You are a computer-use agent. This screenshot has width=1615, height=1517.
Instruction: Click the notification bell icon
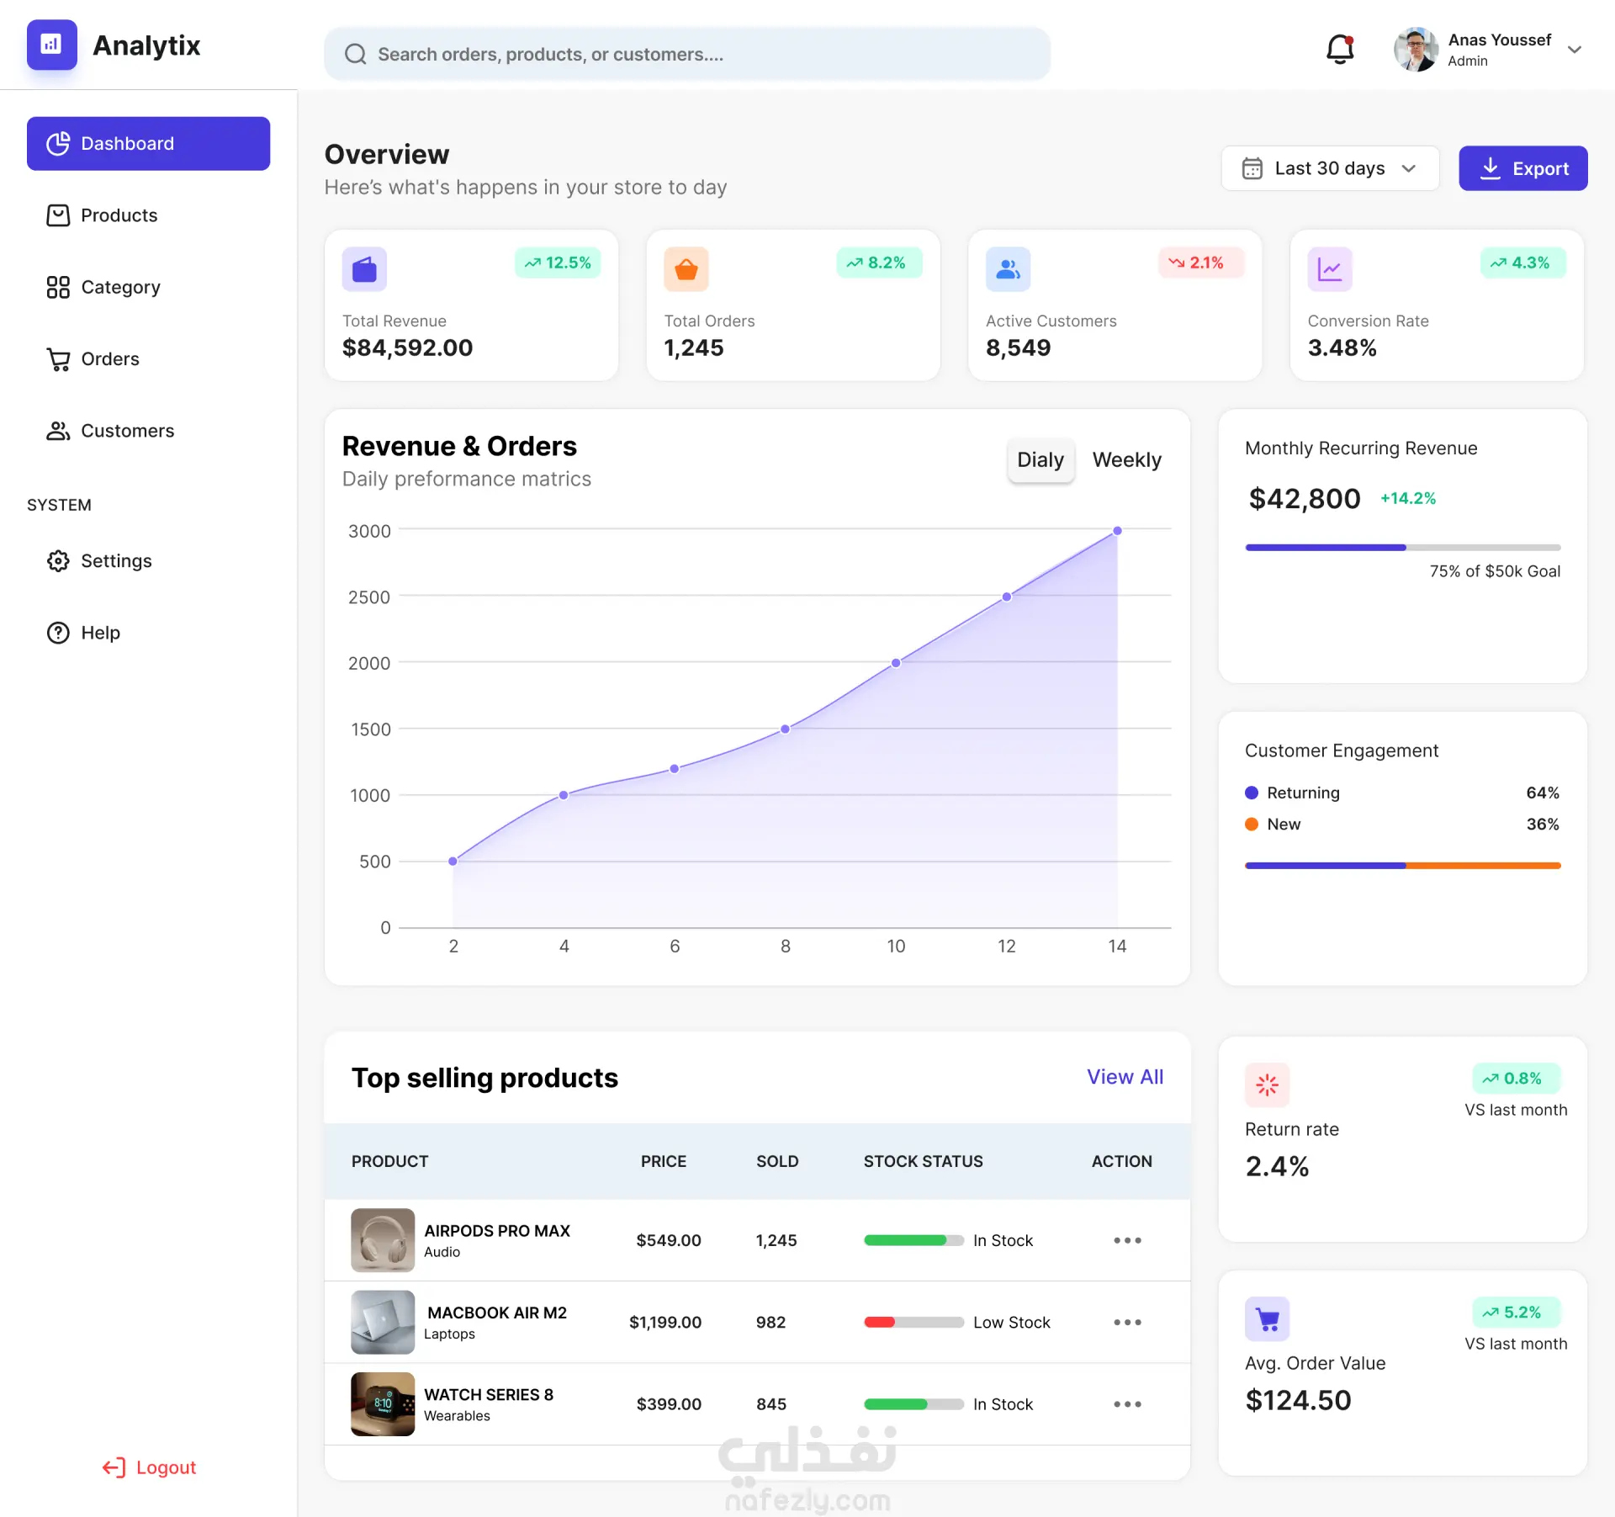point(1340,50)
